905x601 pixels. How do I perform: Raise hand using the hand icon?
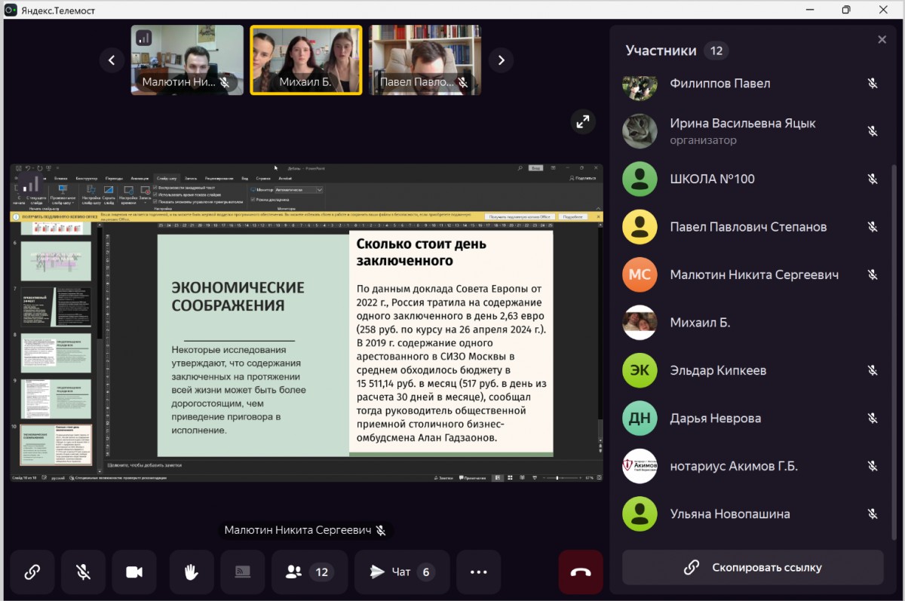coord(191,572)
